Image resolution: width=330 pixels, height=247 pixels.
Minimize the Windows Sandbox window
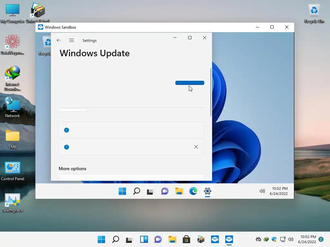pyautogui.click(x=257, y=27)
